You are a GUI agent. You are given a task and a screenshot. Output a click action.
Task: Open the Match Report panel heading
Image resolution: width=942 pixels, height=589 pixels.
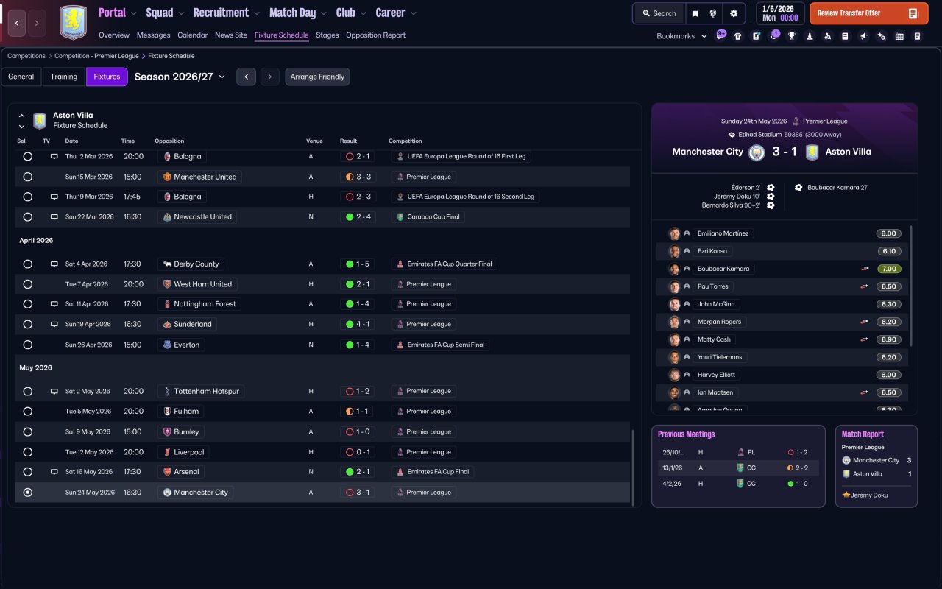point(863,434)
